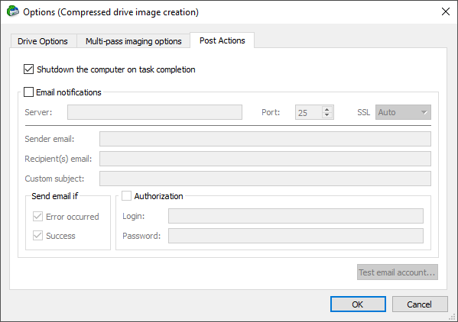Increase the Port value with up arrow
Viewport: 458px width, 322px height.
[x=326, y=109]
